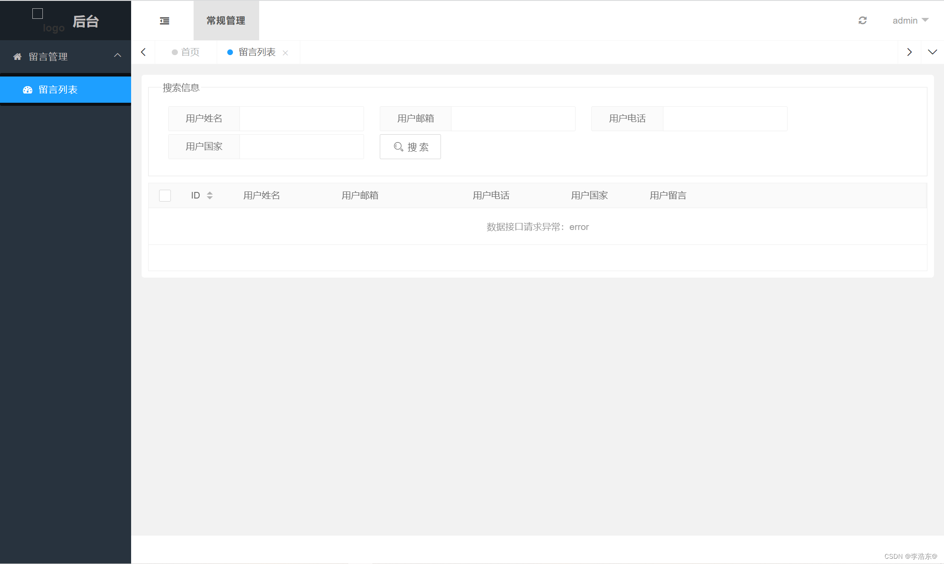This screenshot has width=944, height=564.
Task: Focus the 用户国家 search input
Action: coord(302,146)
